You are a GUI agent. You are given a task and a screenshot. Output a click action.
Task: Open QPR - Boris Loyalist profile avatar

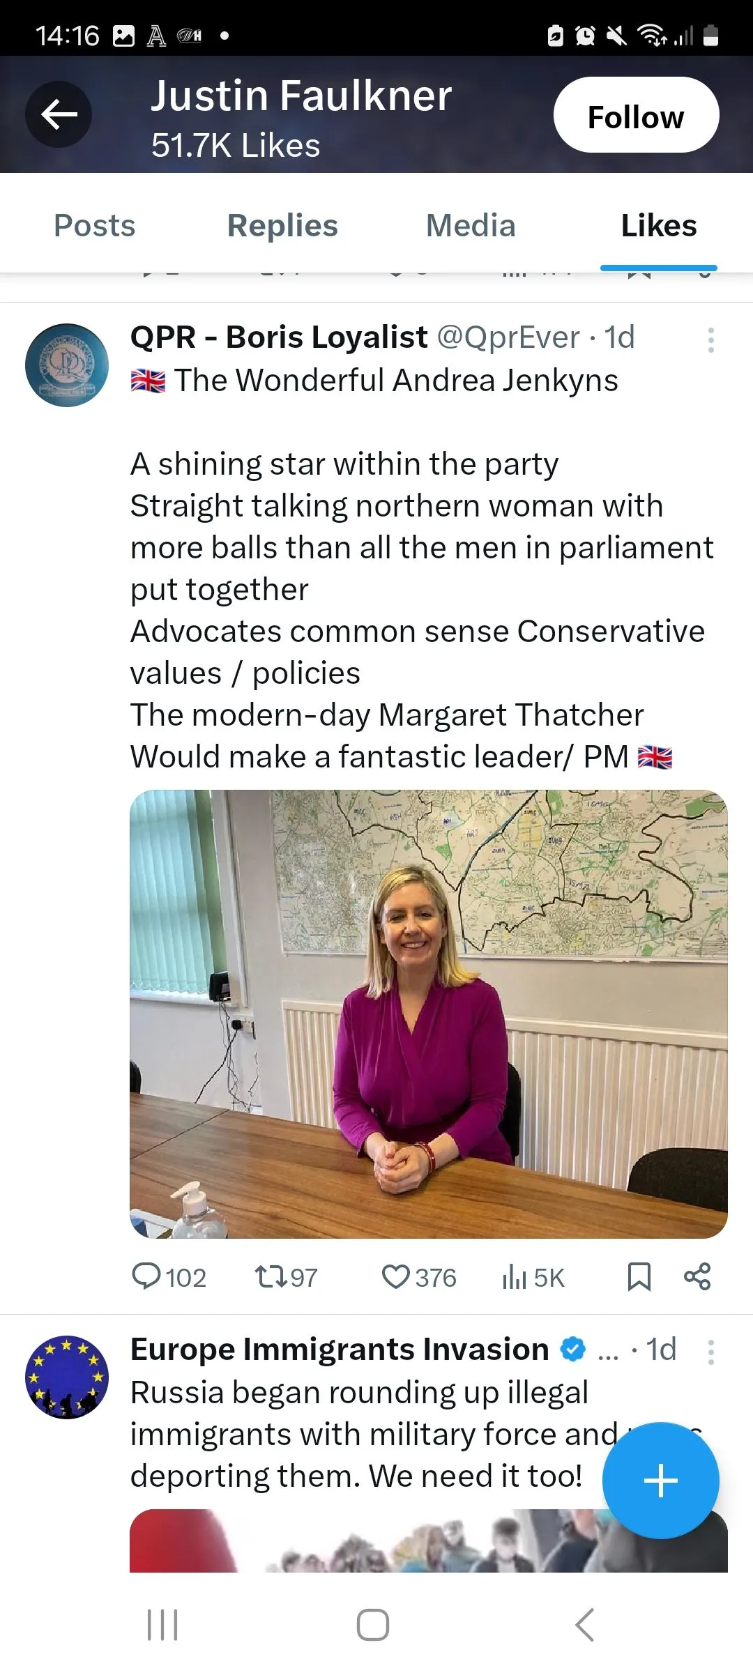point(67,365)
